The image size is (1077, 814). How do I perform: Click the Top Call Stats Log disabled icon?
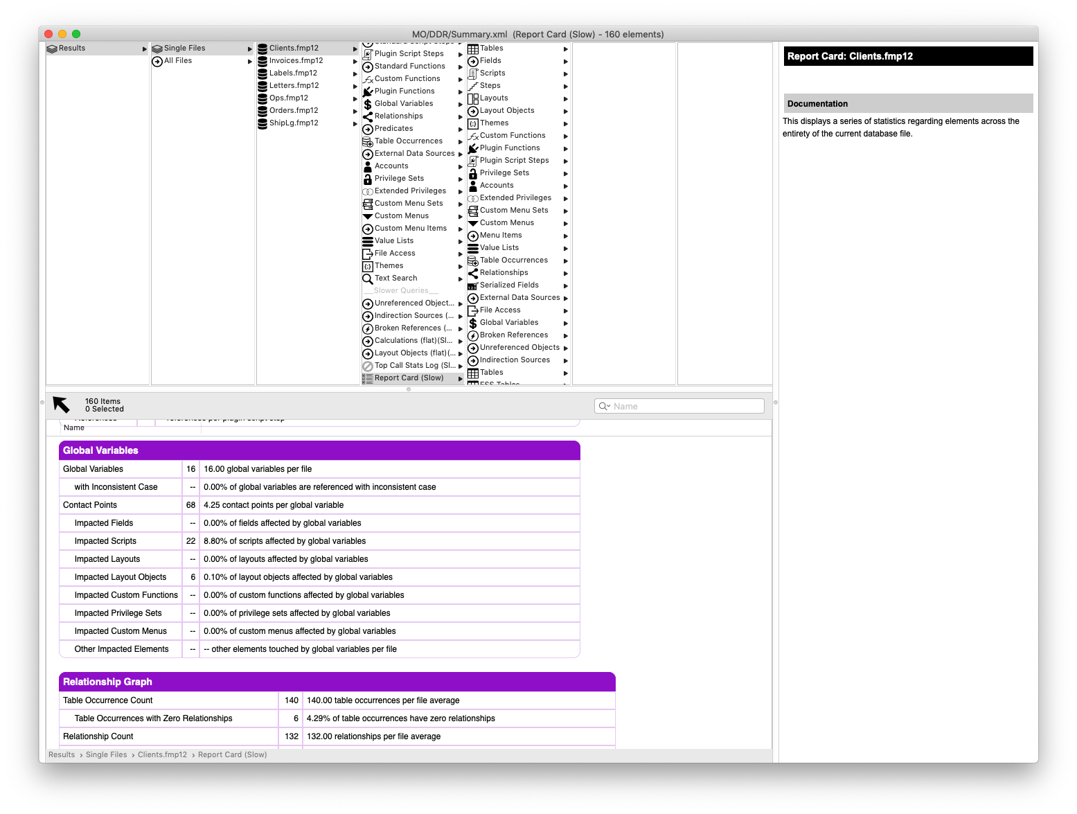coord(368,366)
